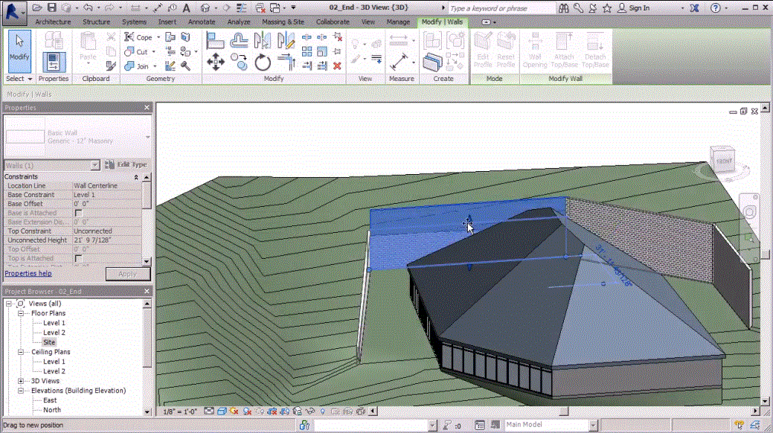Close the Project Browser panel

(x=147, y=292)
